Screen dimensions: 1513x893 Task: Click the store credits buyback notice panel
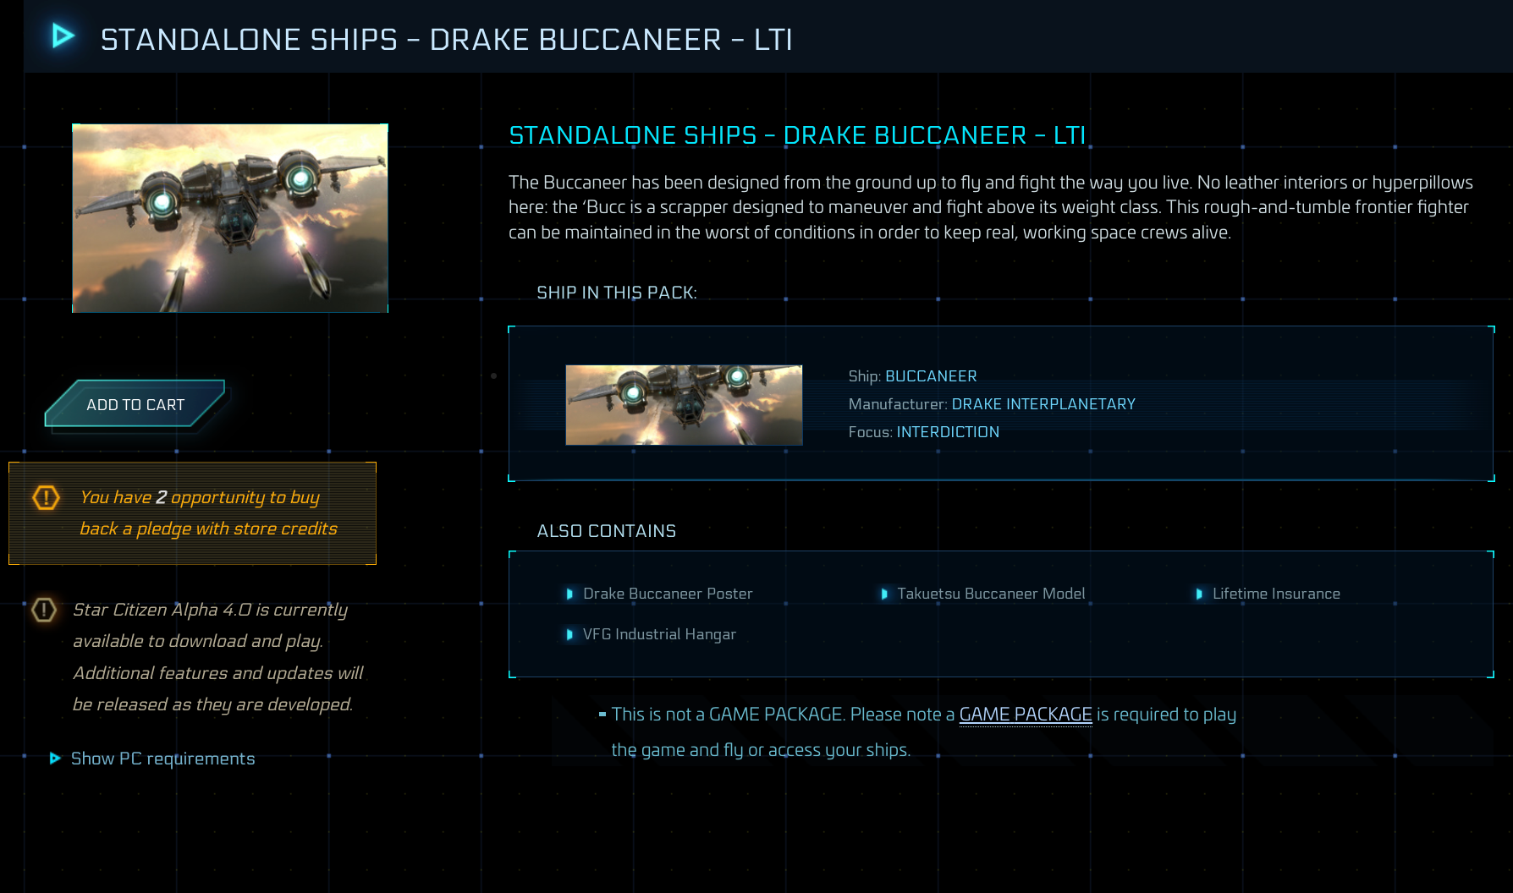[192, 513]
